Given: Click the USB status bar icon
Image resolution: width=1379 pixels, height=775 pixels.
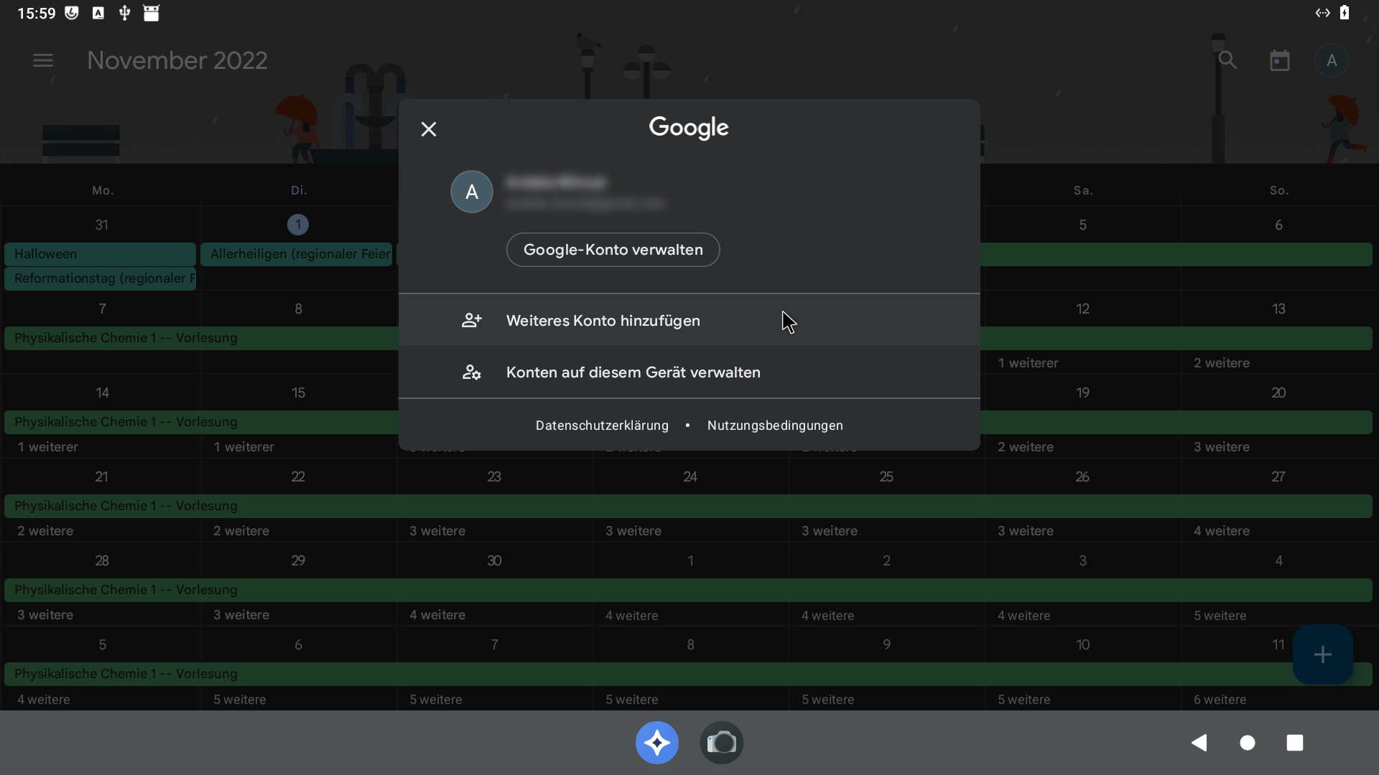Looking at the screenshot, I should pos(124,13).
